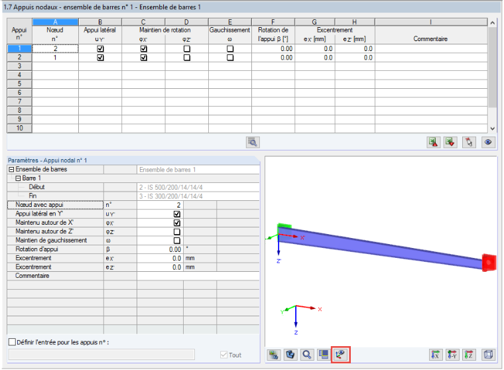Screen dimensions: 504x370
Task: Toggle lateral support uY' for support row 2
Action: [100, 58]
